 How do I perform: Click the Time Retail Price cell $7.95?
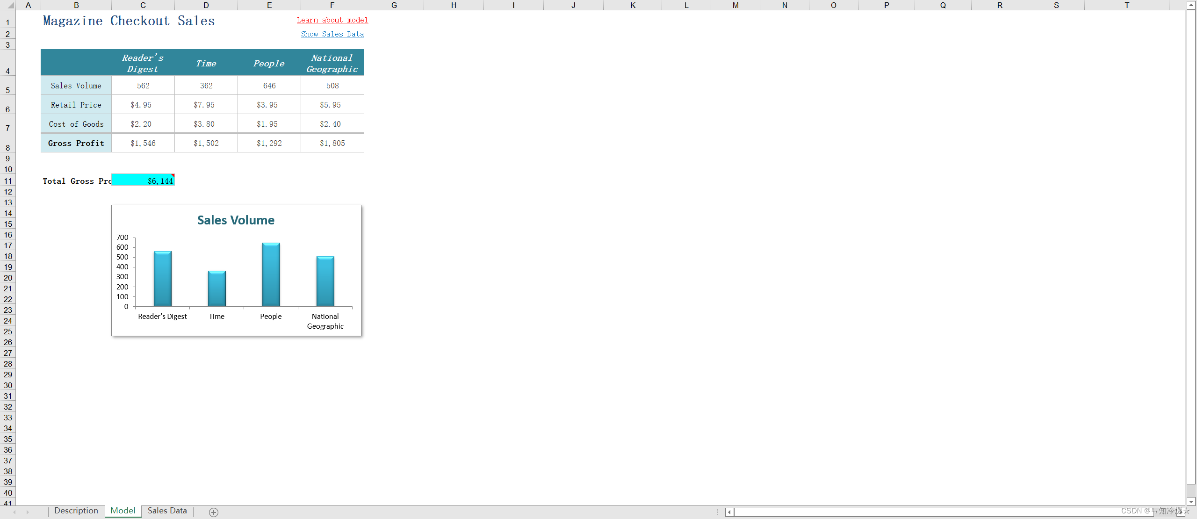click(x=206, y=105)
